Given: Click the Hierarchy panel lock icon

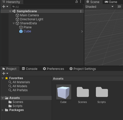Looking at the screenshot, I should pos(77,2).
